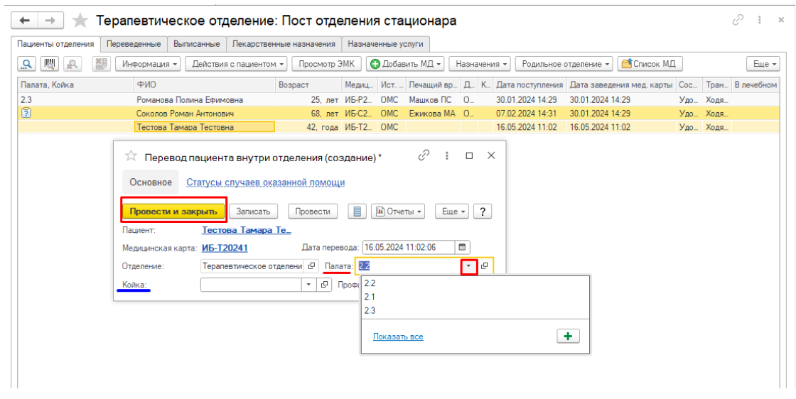Viewport: 796px width, 399px height.
Task: Open the Лекарственные назначения tab
Action: [x=284, y=44]
